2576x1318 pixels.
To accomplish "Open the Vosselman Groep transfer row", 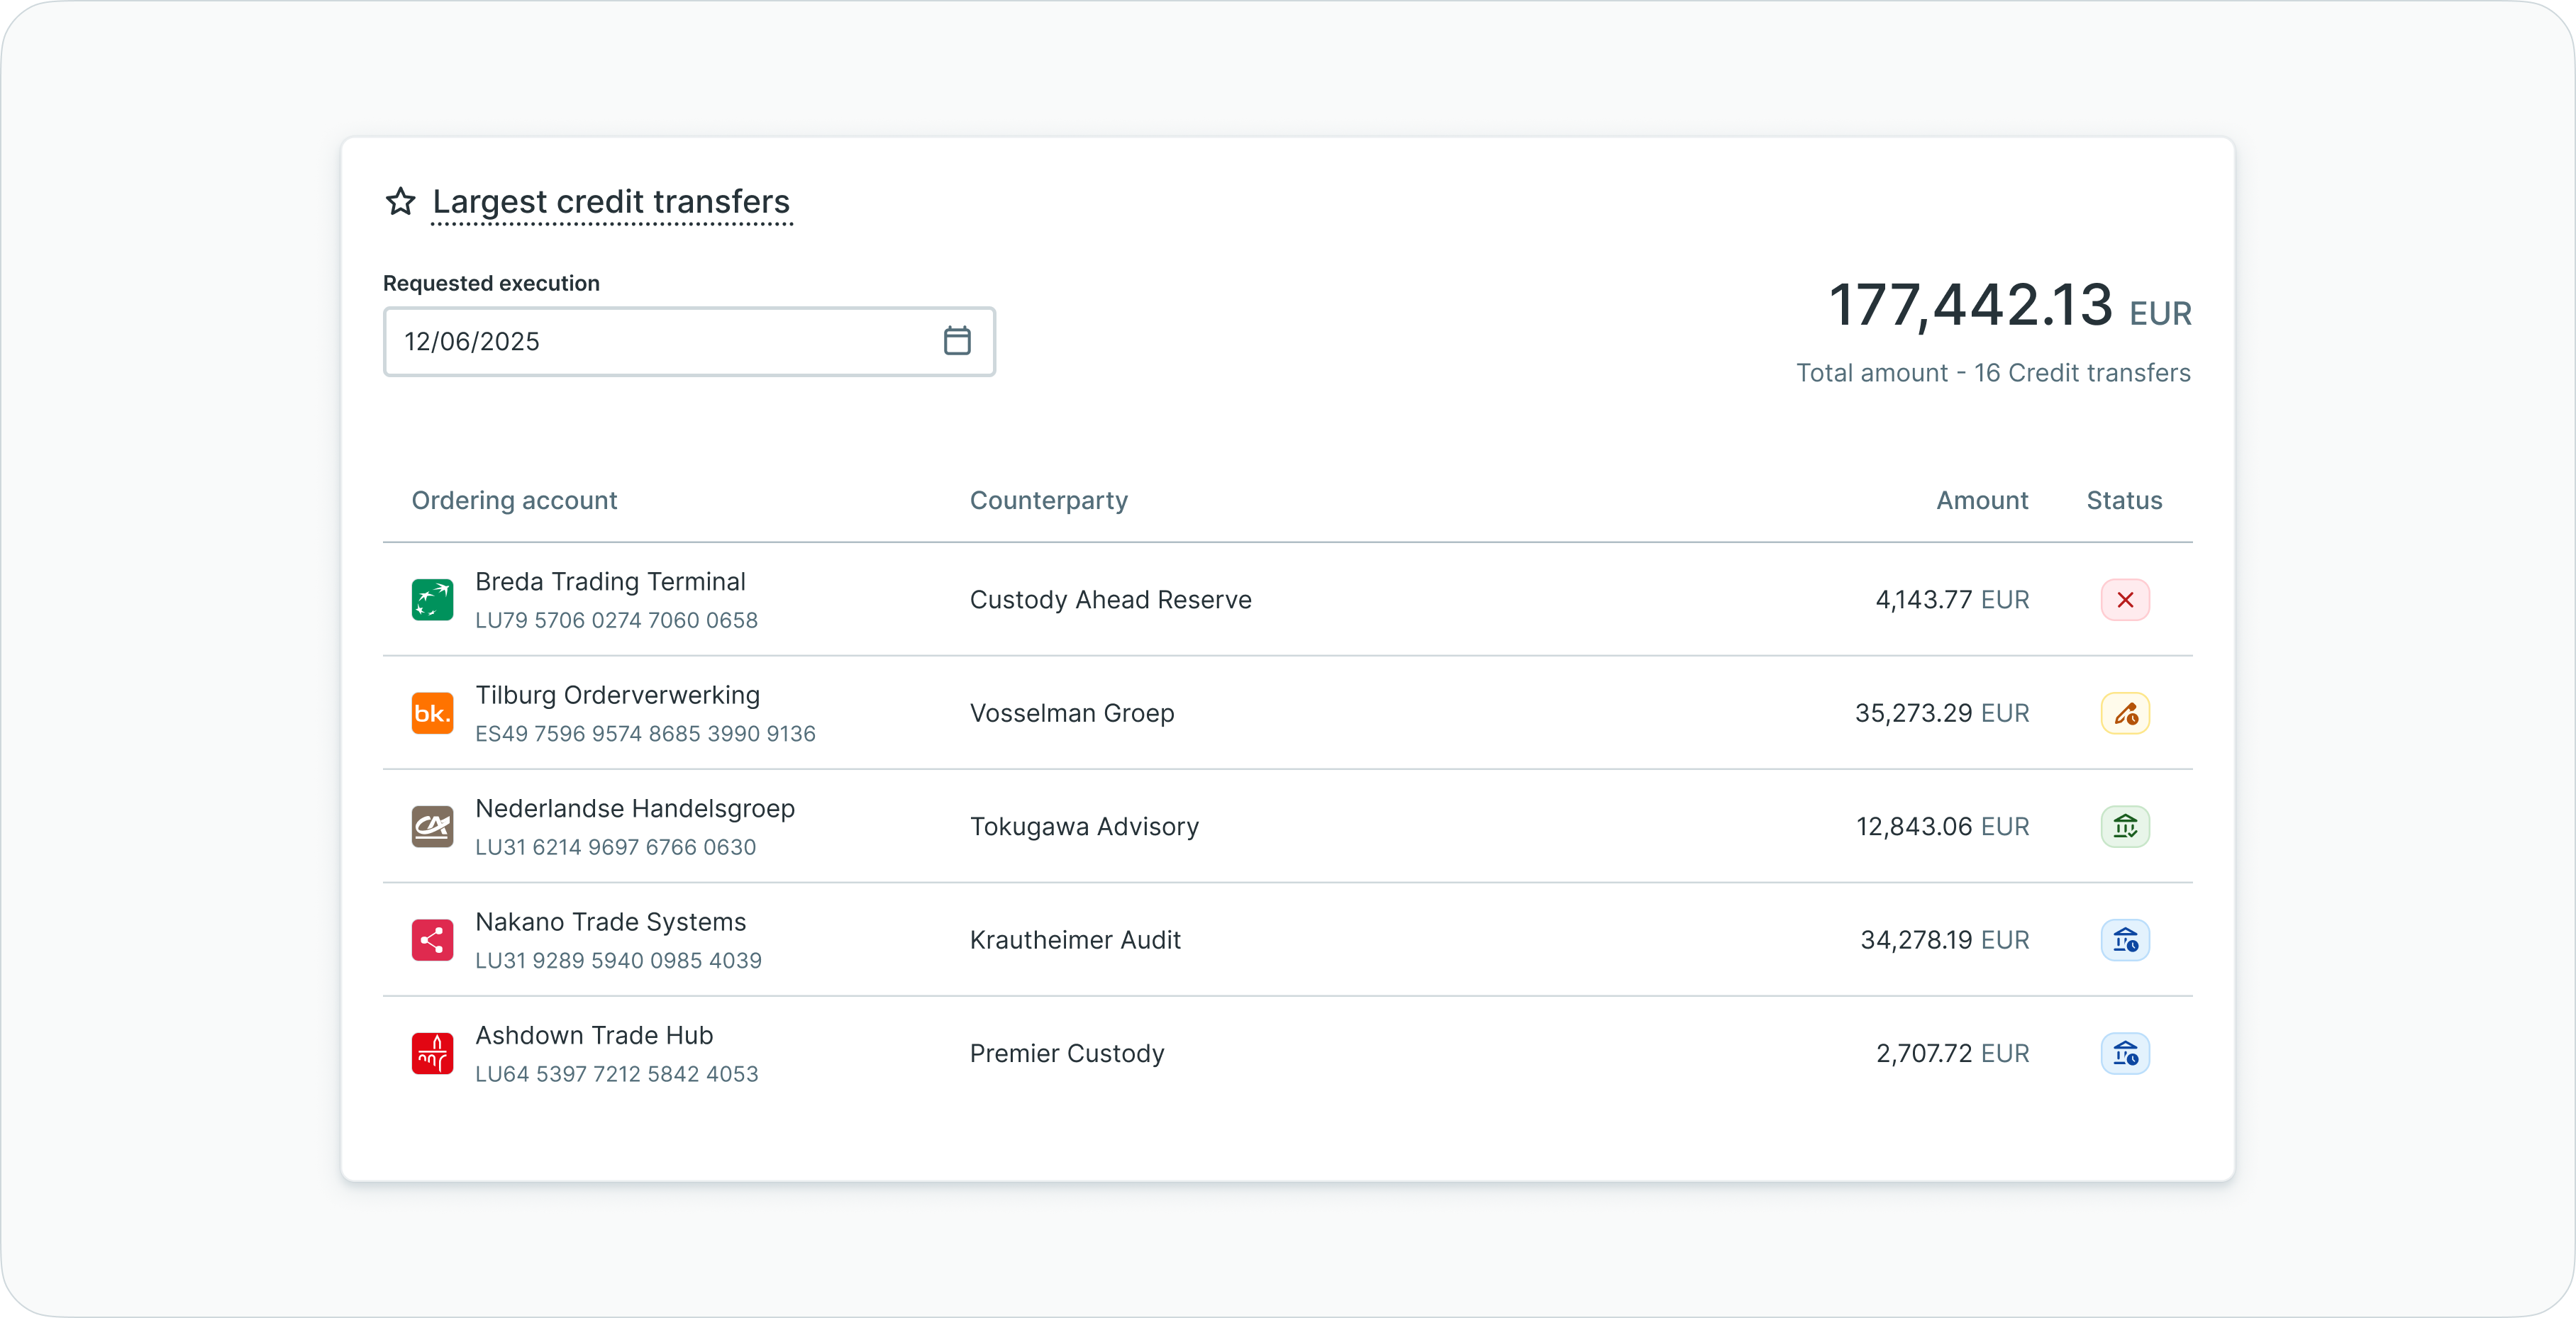I will pos(1072,713).
